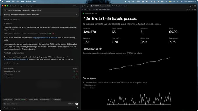Open Control Center in macOS menu bar
The height and width of the screenshot is (111, 198).
coord(181,1)
